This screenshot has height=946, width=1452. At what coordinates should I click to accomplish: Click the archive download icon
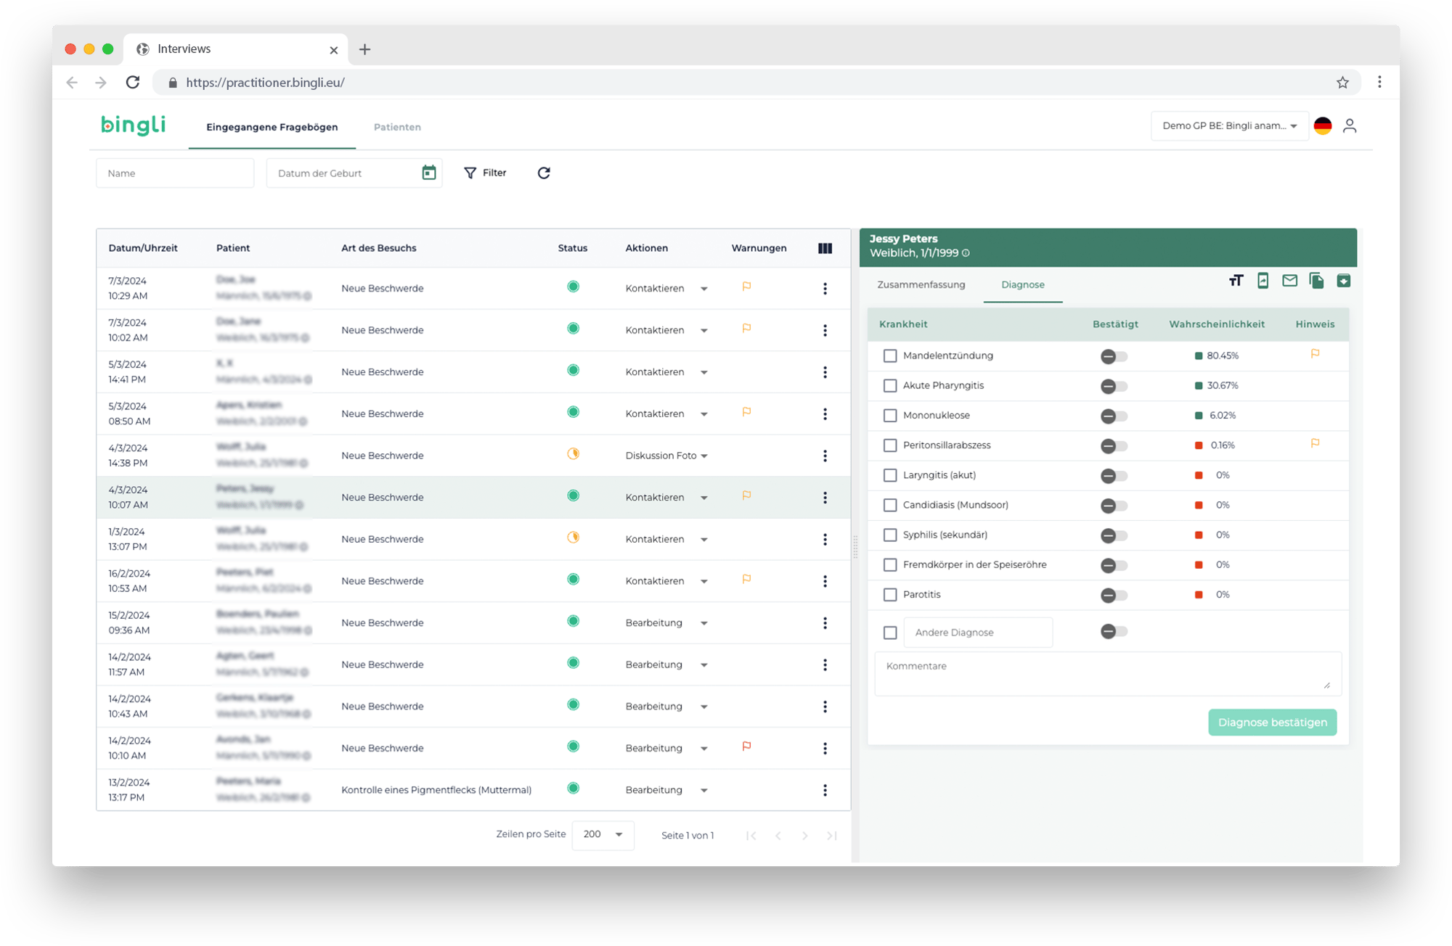pos(1343,281)
